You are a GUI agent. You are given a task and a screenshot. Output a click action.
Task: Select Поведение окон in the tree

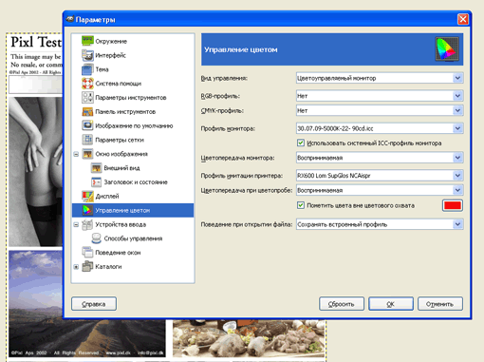click(x=118, y=253)
